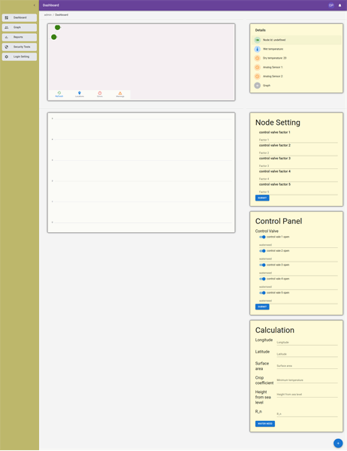Image resolution: width=347 pixels, height=451 pixels.
Task: Select the Locations pin icon
Action: [x=80, y=93]
